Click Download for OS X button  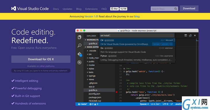[41, 59]
